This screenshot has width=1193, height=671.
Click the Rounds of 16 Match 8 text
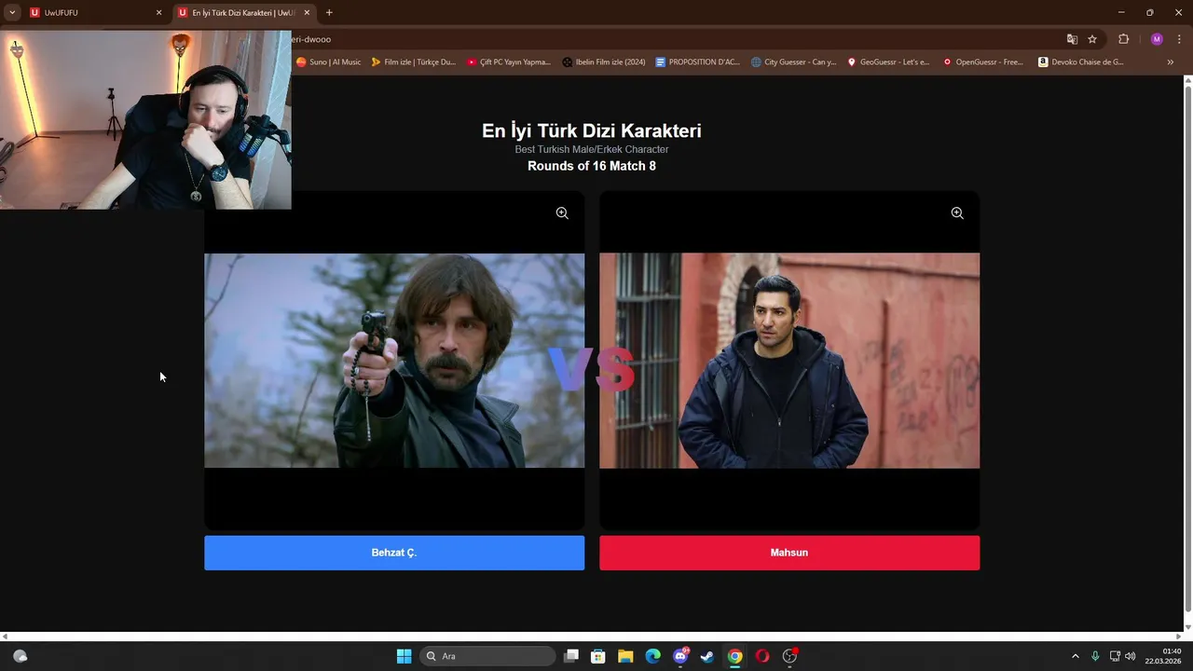(x=592, y=166)
